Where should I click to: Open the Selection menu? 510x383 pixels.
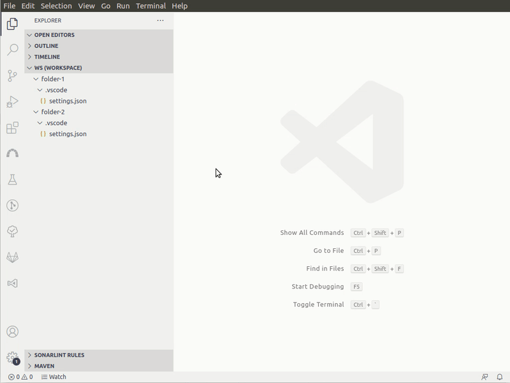(56, 6)
